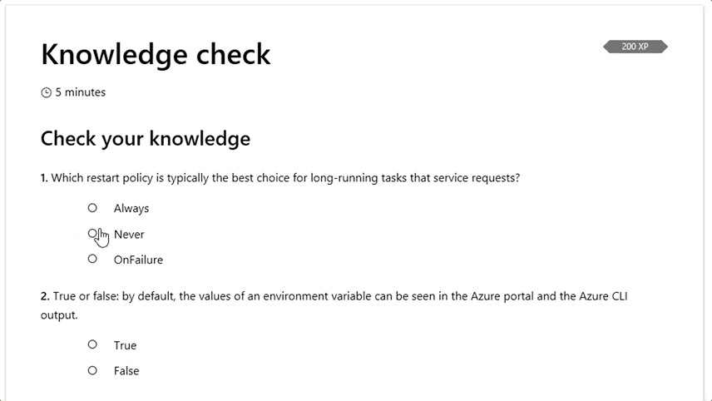Select the Never radio button circle
Image resolution: width=712 pixels, height=401 pixels.
pos(92,234)
